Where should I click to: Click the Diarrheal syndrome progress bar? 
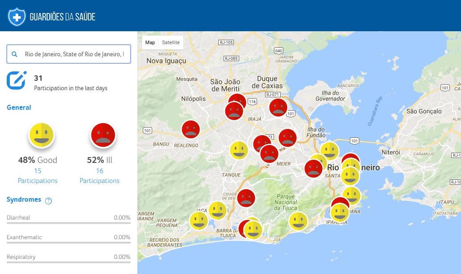coord(68,223)
